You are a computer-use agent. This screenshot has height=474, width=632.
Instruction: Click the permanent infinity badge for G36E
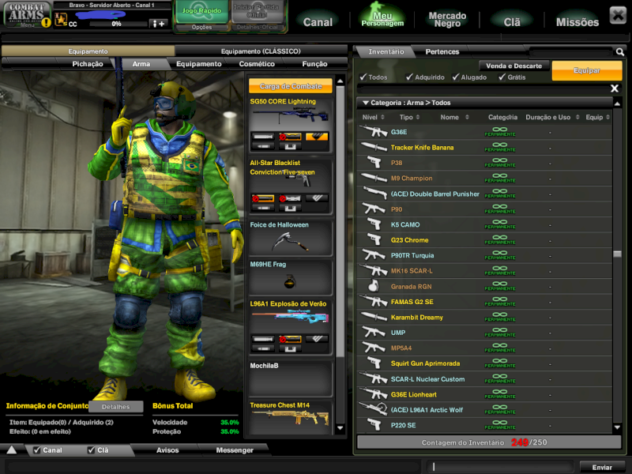coord(500,132)
